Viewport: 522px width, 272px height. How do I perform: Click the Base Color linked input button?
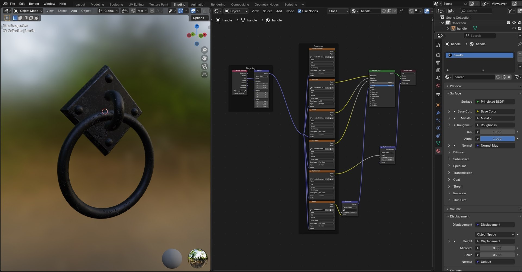(495, 111)
